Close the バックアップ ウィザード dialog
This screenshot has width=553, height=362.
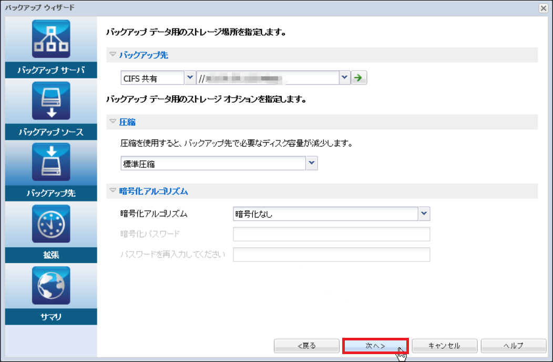[544, 8]
